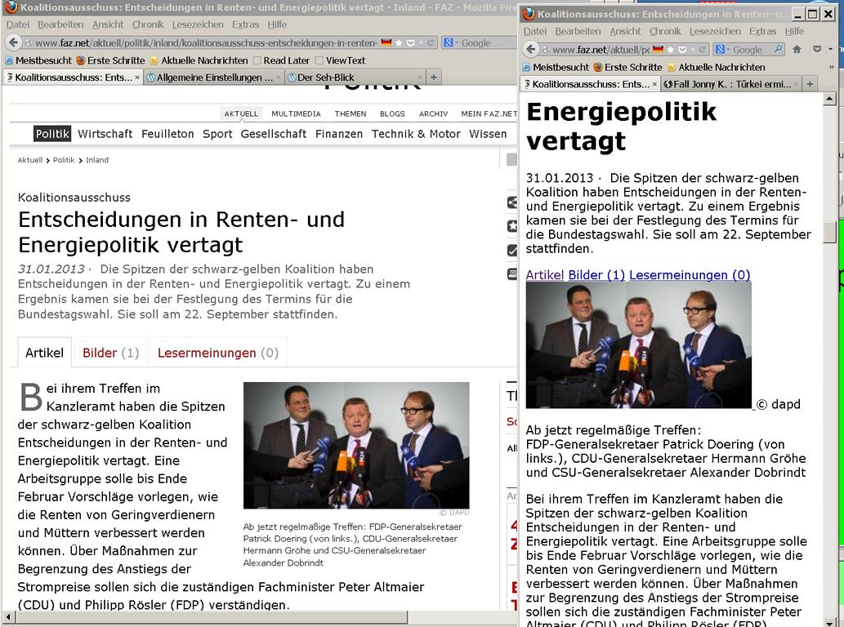The image size is (844, 627).
Task: Click the share icon beside the article
Action: tap(512, 202)
